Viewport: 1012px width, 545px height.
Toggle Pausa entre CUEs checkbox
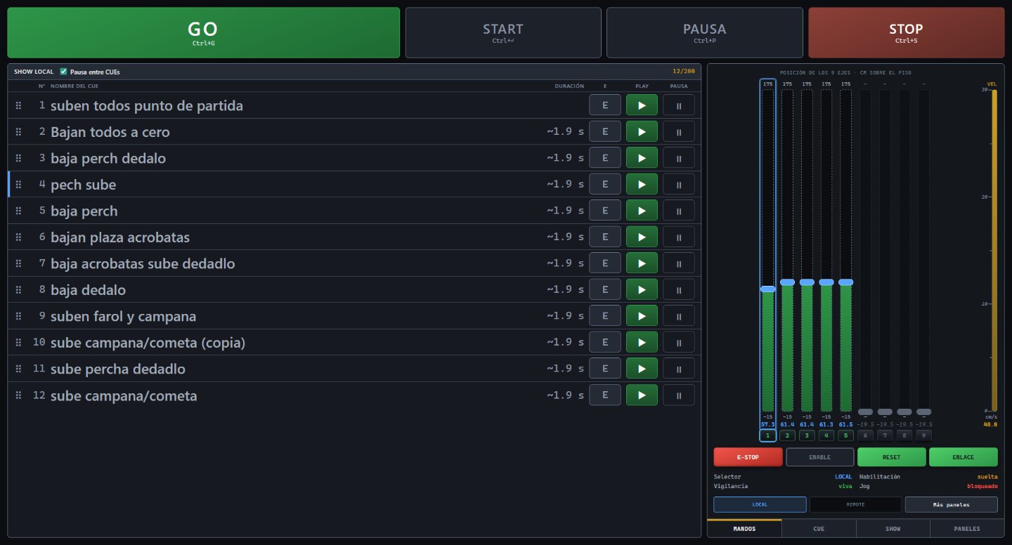pyautogui.click(x=63, y=72)
